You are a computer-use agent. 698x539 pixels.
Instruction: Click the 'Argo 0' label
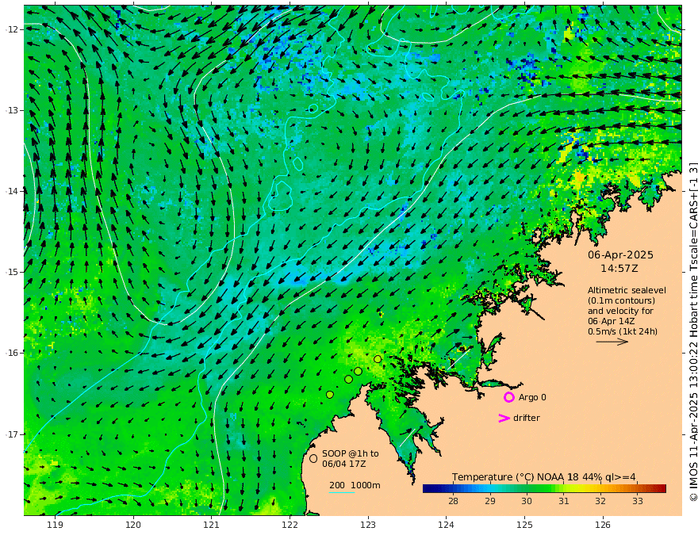[532, 397]
